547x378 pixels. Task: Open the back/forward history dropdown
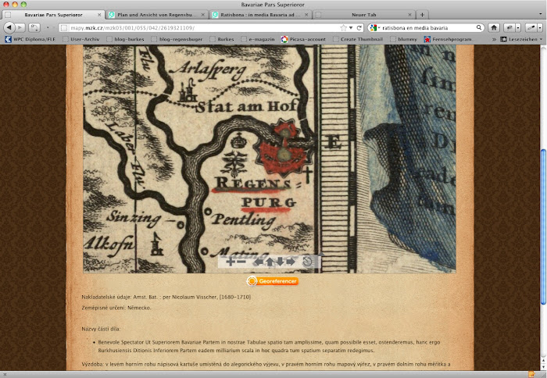(48, 27)
